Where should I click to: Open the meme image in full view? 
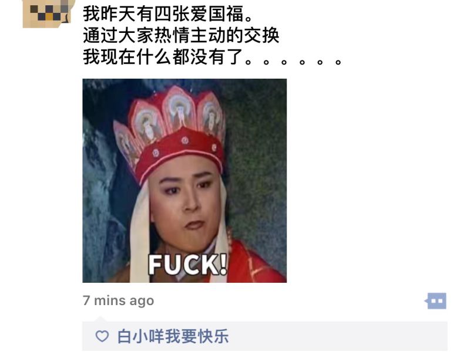[x=184, y=181]
